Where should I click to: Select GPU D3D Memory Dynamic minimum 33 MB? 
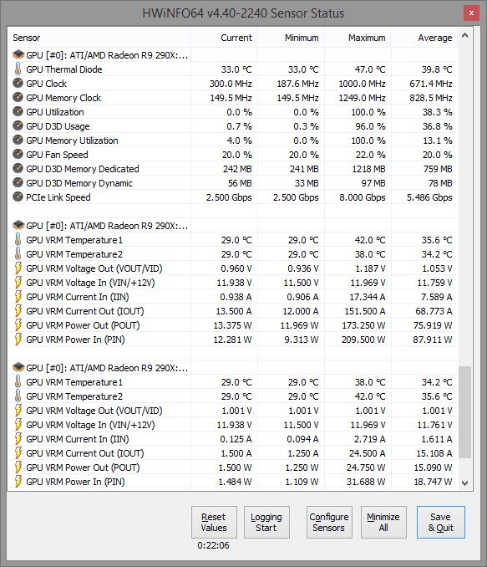coord(307,183)
